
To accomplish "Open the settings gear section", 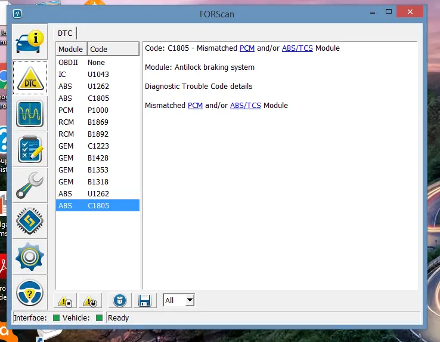I will (30, 257).
